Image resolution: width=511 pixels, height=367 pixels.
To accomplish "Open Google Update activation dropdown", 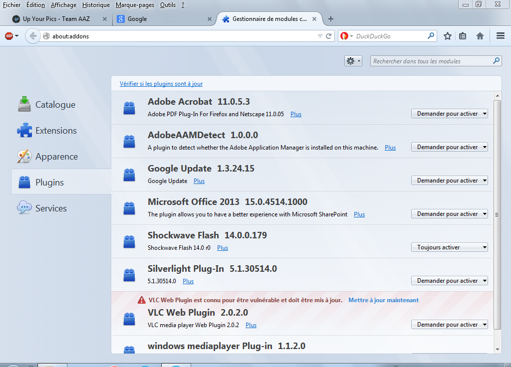I will pyautogui.click(x=450, y=180).
